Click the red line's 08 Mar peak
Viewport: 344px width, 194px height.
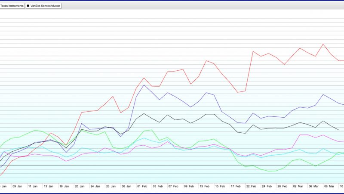(323, 44)
